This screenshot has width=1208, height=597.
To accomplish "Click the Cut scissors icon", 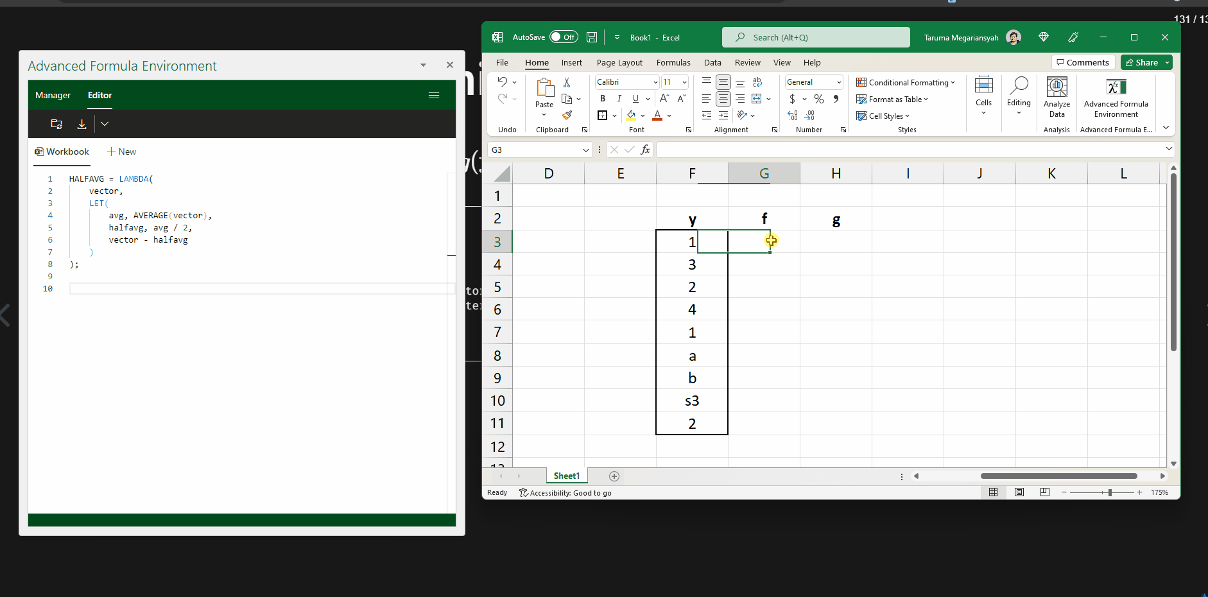I will (567, 83).
